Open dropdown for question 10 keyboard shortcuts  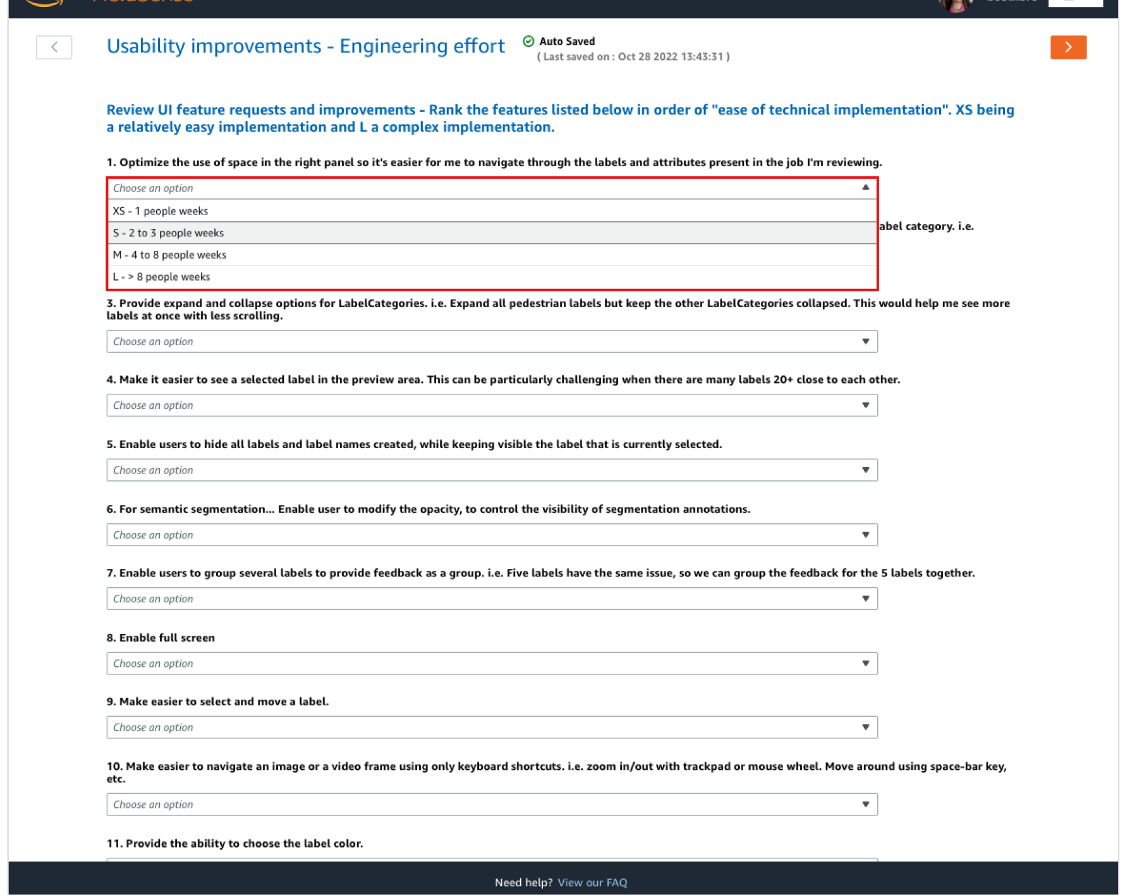tap(492, 805)
